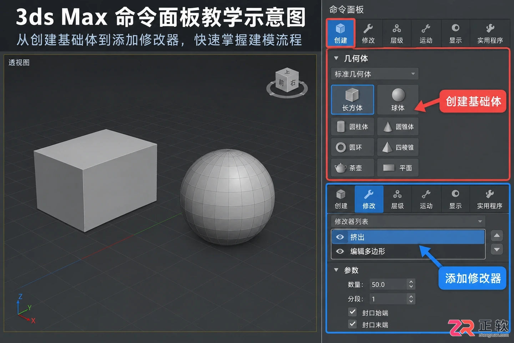Select the 圆环 torus primitive
514x343 pixels.
click(x=352, y=147)
